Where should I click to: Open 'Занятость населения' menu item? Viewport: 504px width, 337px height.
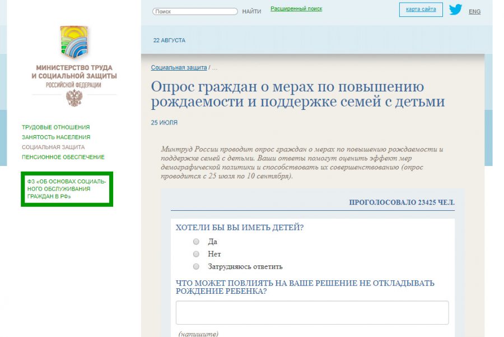[x=56, y=137]
